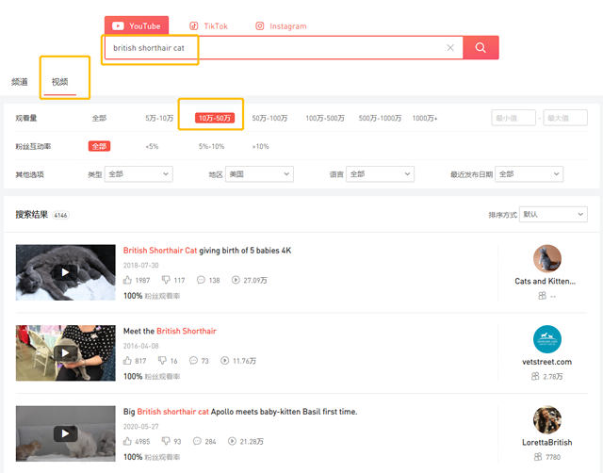Open the LorettaBritish channel avatar
Viewport: 603px width, 473px height.
[547, 420]
